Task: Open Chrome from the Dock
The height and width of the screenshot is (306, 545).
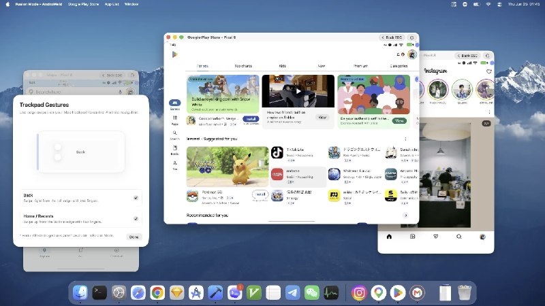Action: (157, 293)
